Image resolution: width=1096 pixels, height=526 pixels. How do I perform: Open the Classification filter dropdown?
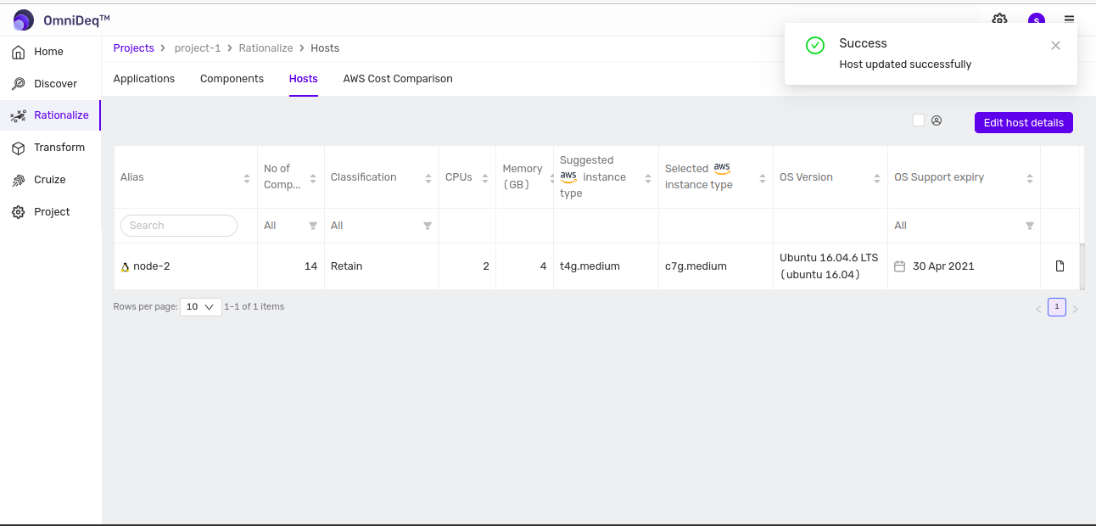click(x=427, y=226)
